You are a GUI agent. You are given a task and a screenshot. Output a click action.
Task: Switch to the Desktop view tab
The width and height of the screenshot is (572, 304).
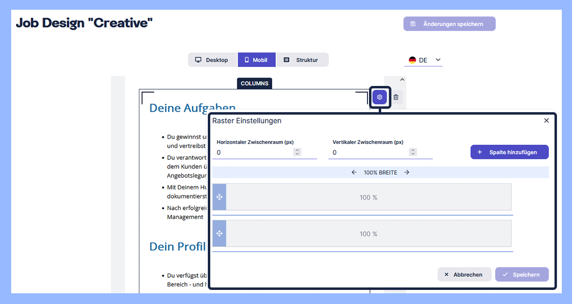tap(212, 60)
